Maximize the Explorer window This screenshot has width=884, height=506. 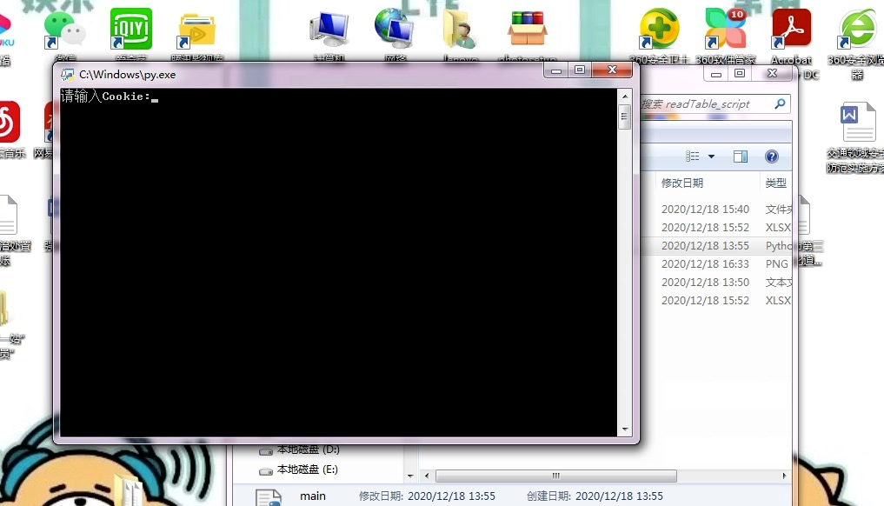(x=740, y=74)
